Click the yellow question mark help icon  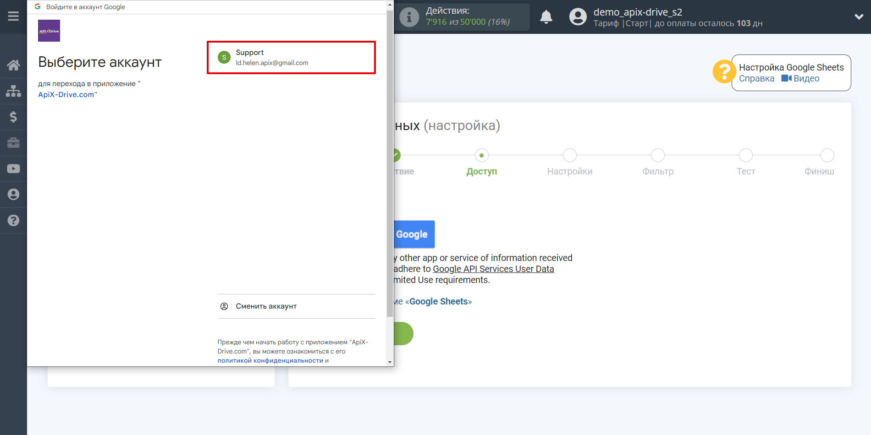coord(724,72)
